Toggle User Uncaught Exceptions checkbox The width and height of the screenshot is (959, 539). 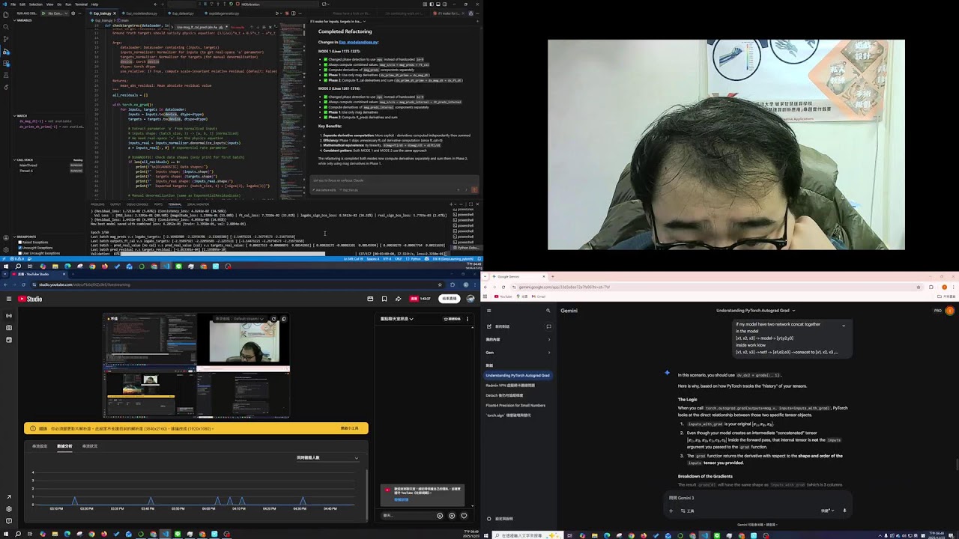19,253
